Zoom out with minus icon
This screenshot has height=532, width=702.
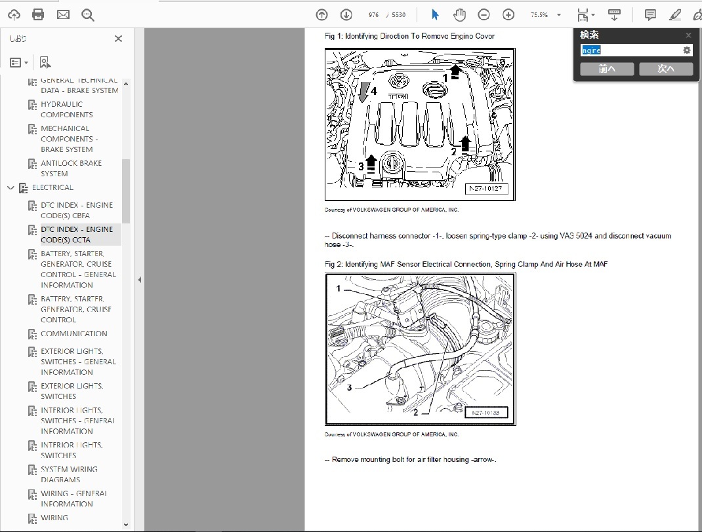pos(484,15)
